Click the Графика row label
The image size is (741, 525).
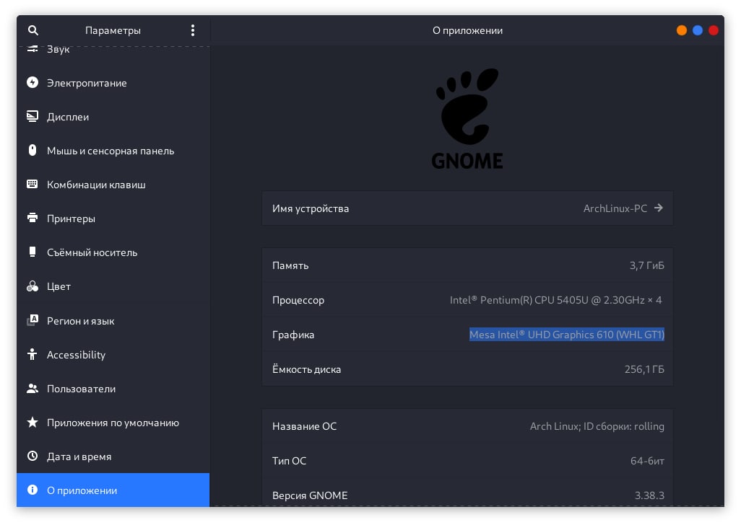tap(293, 335)
